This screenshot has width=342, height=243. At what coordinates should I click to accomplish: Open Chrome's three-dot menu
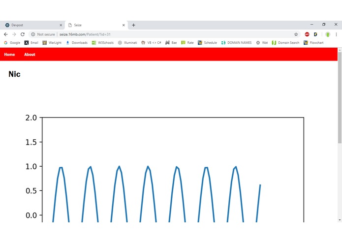pos(336,34)
